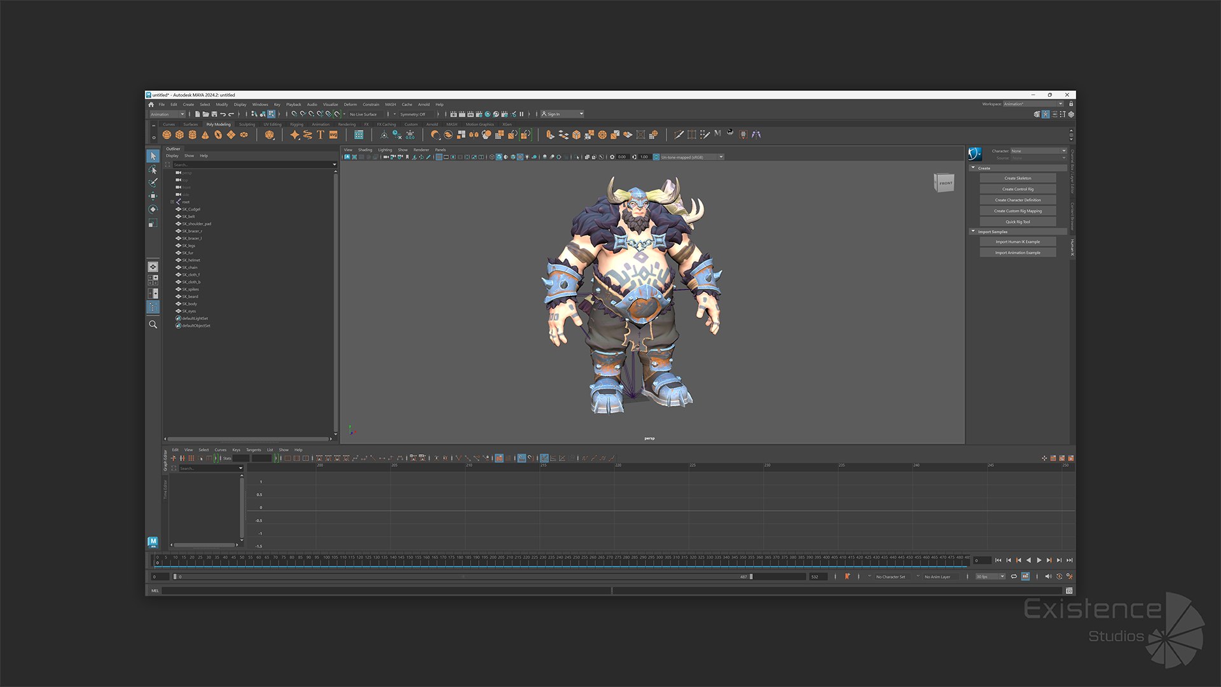This screenshot has height=687, width=1221.
Task: Select the Lasso tool in the toolbox
Action: point(153,170)
